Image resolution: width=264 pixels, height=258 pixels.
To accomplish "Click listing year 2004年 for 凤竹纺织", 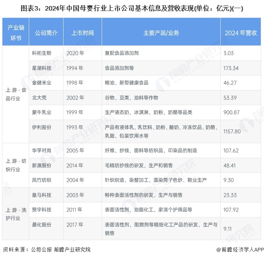I will coord(75,180).
